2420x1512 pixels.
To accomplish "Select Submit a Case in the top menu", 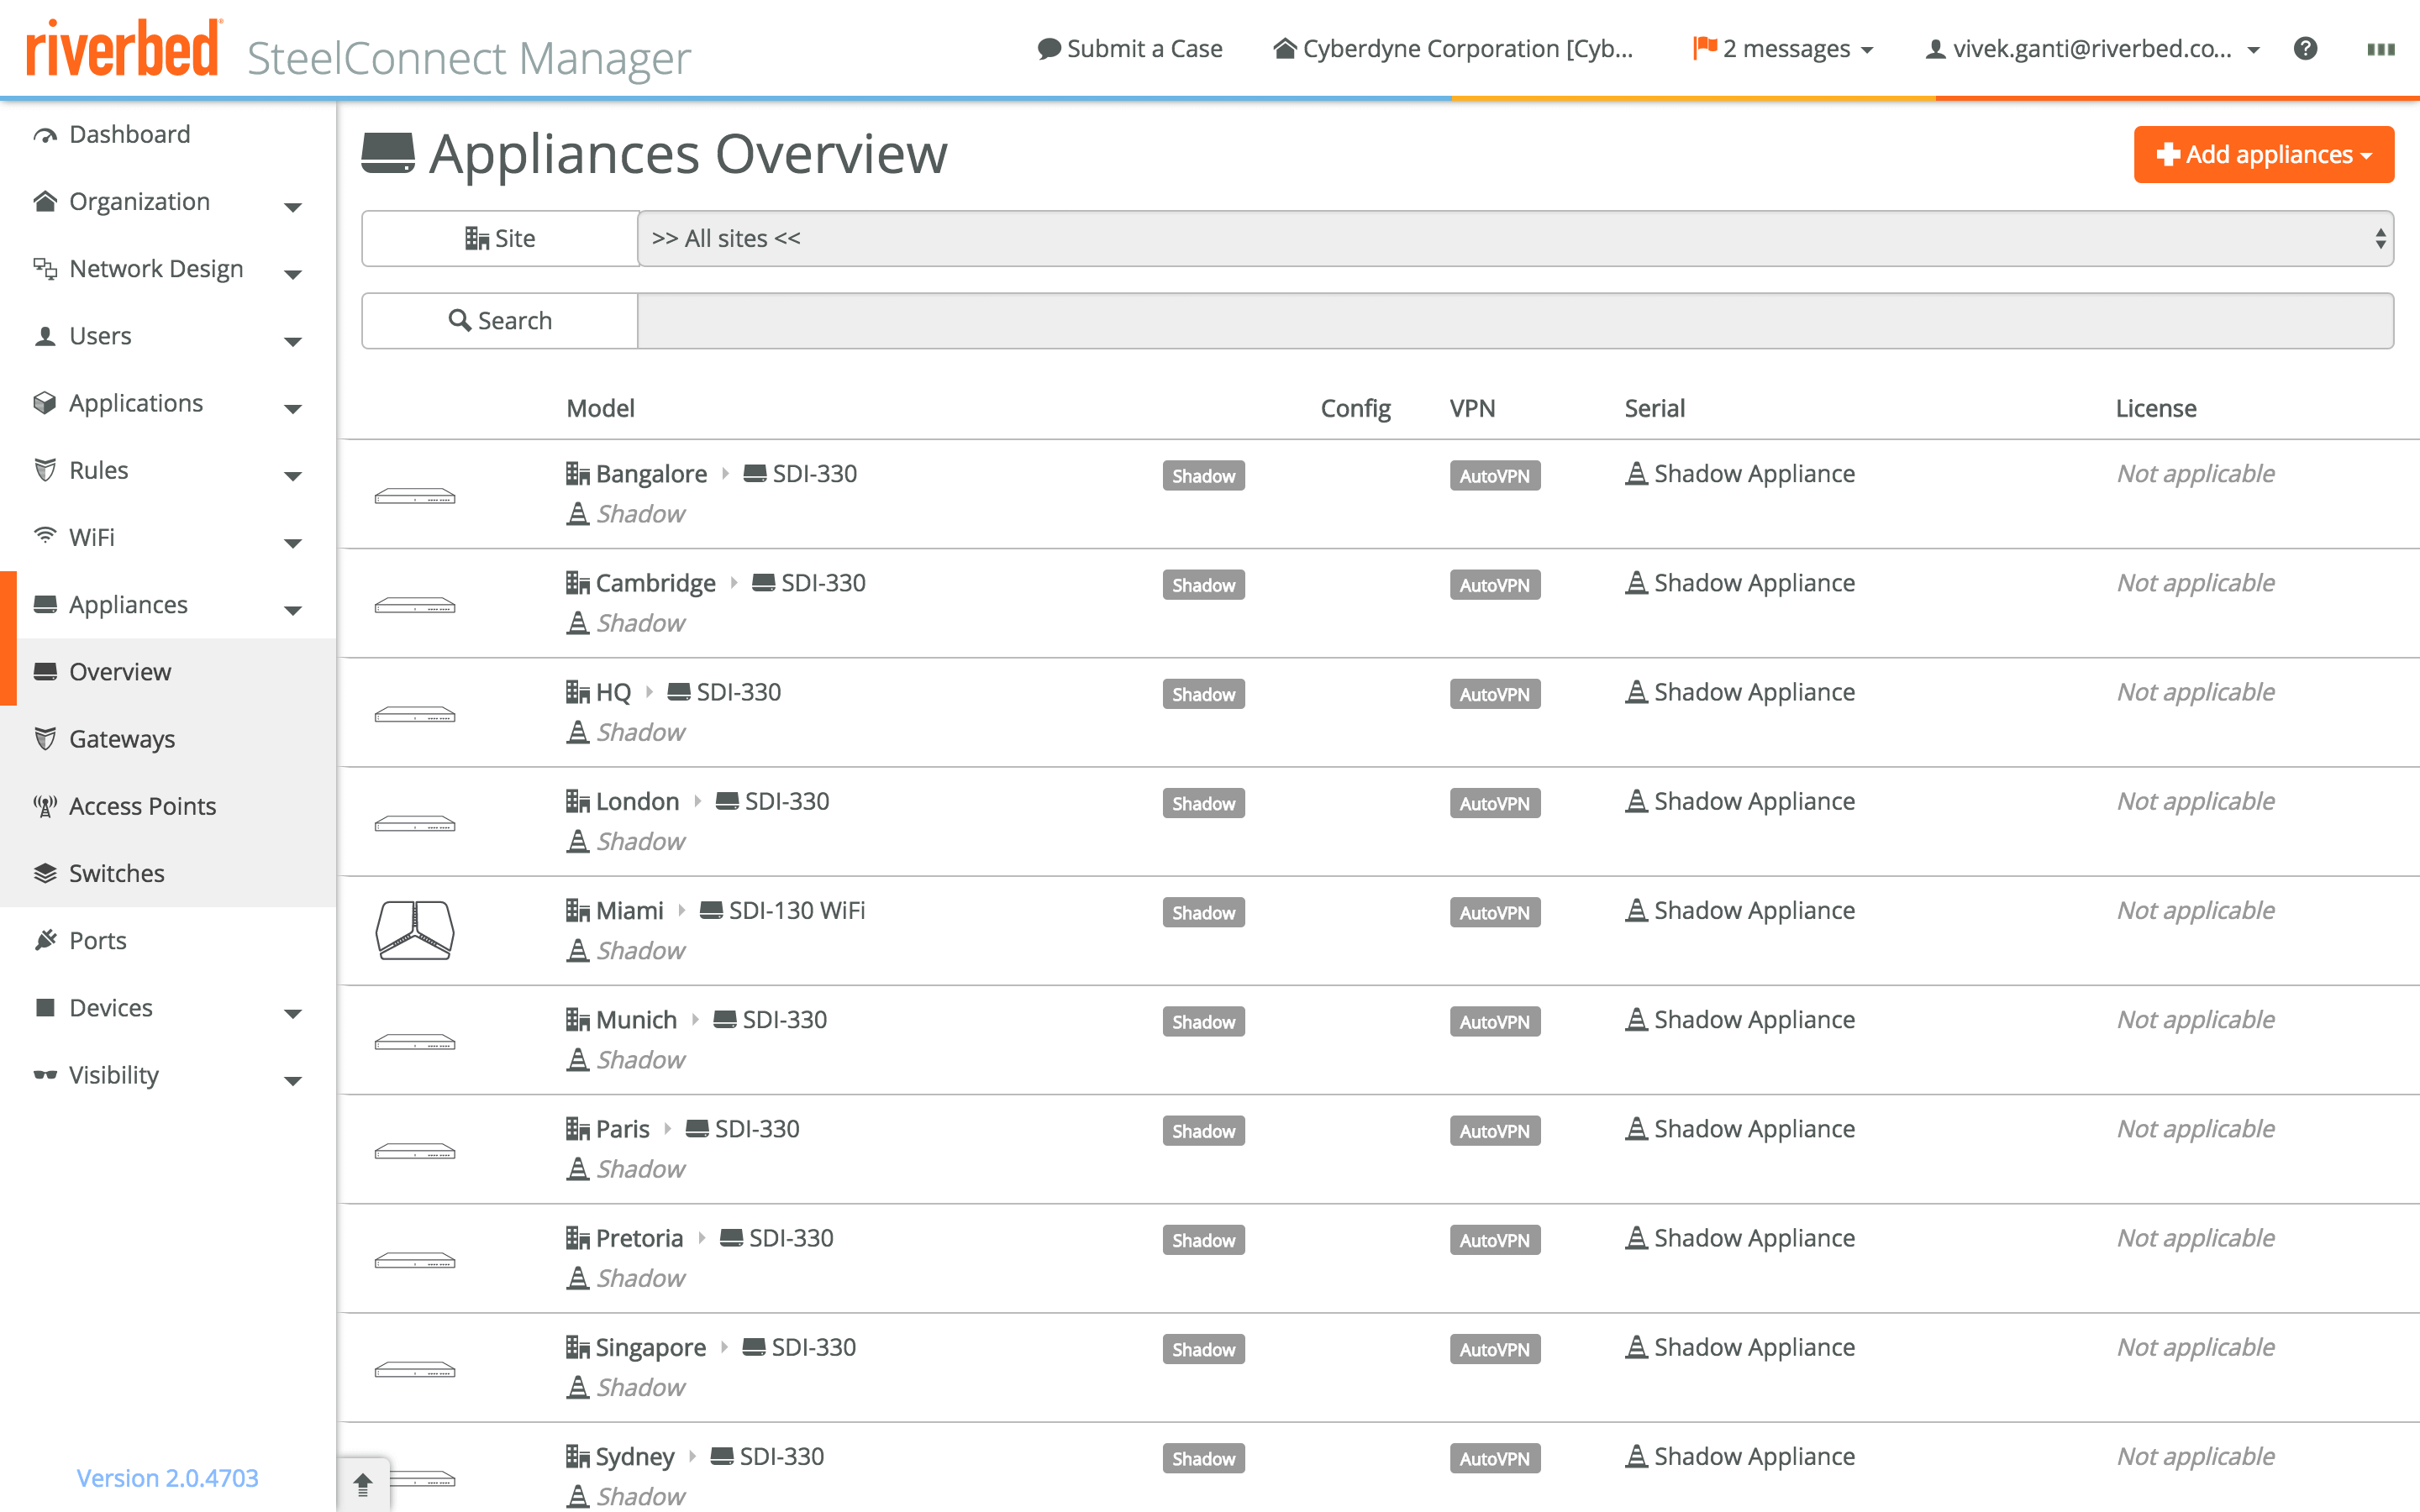I will tap(1130, 48).
